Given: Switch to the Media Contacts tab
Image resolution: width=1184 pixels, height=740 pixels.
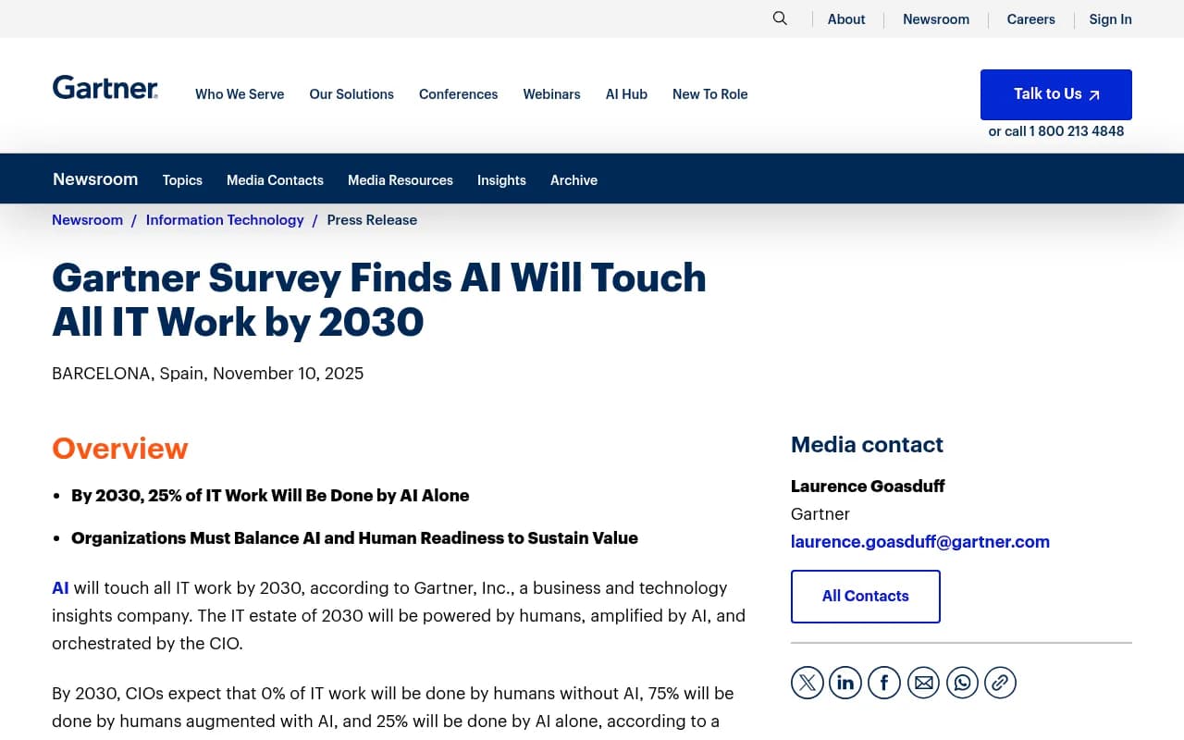Looking at the screenshot, I should pyautogui.click(x=275, y=180).
